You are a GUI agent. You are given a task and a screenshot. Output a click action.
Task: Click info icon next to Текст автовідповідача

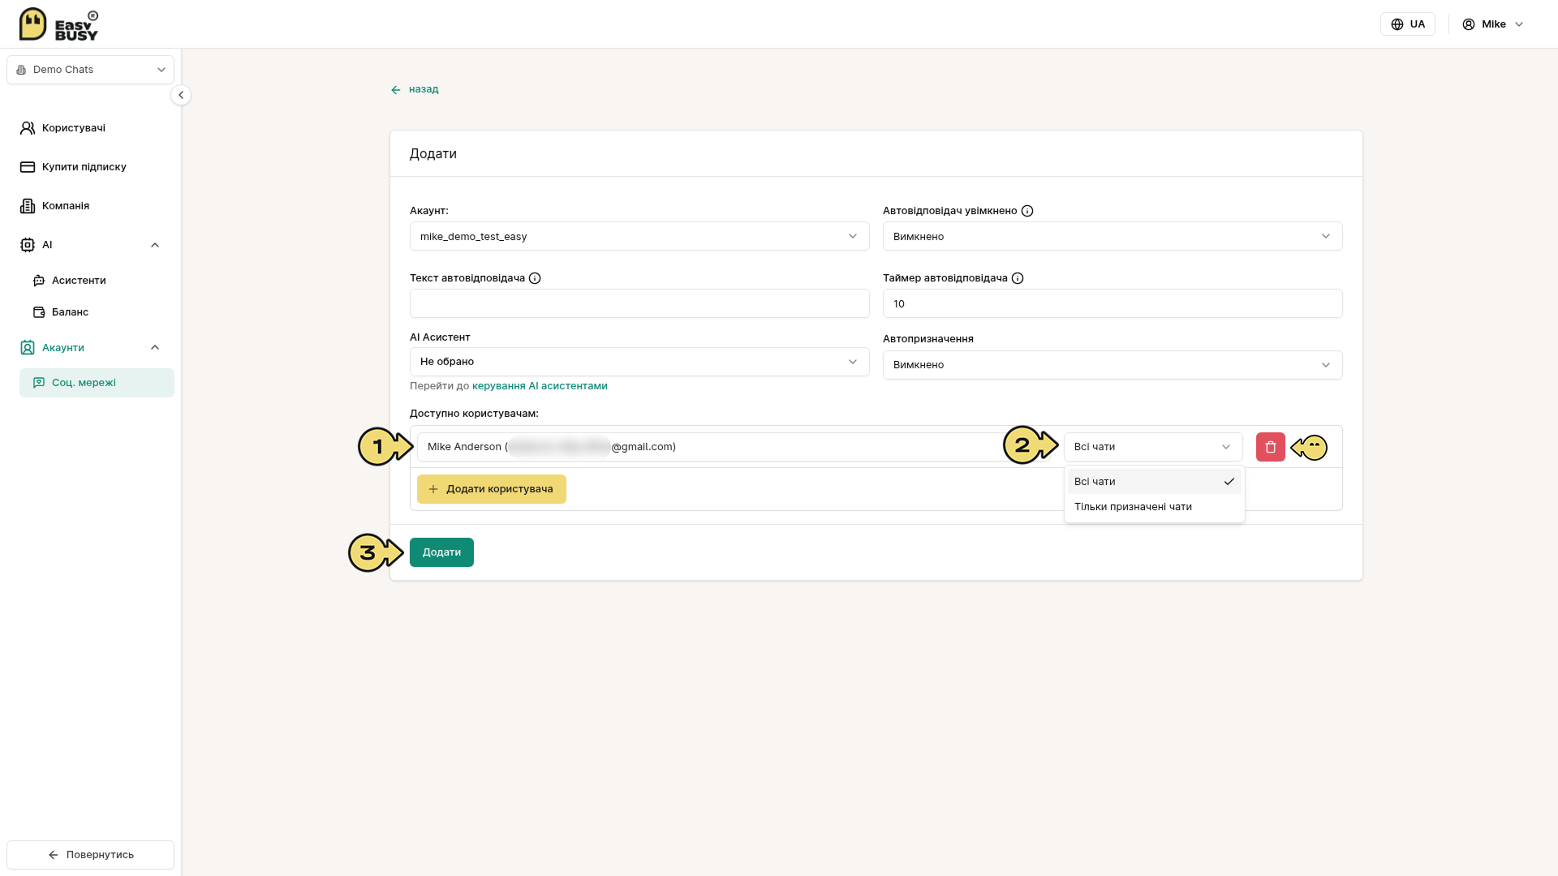click(535, 278)
